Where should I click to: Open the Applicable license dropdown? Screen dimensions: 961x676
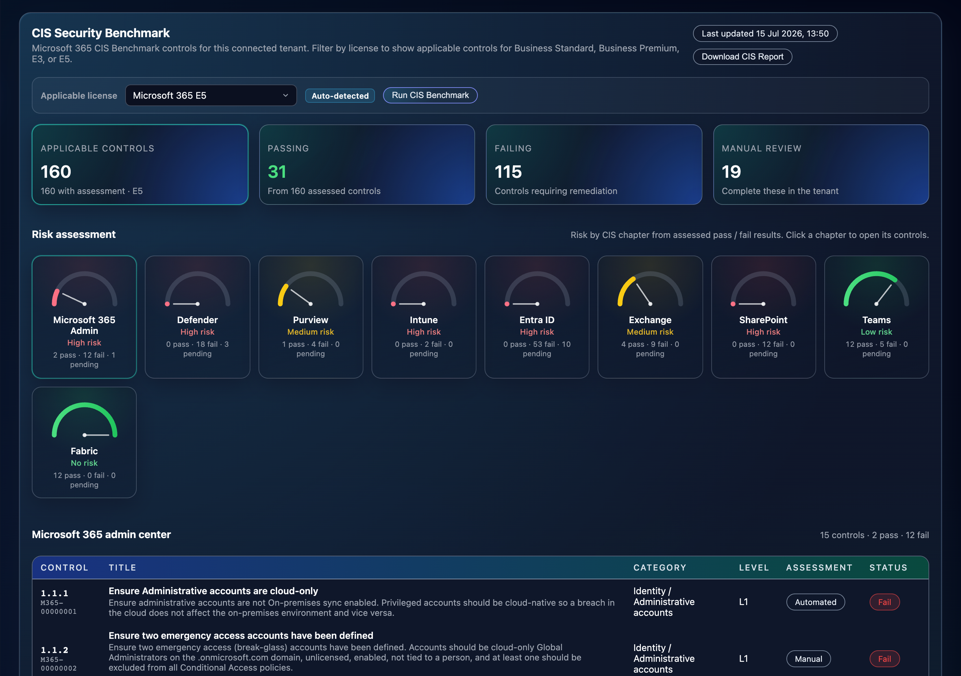pyautogui.click(x=211, y=95)
